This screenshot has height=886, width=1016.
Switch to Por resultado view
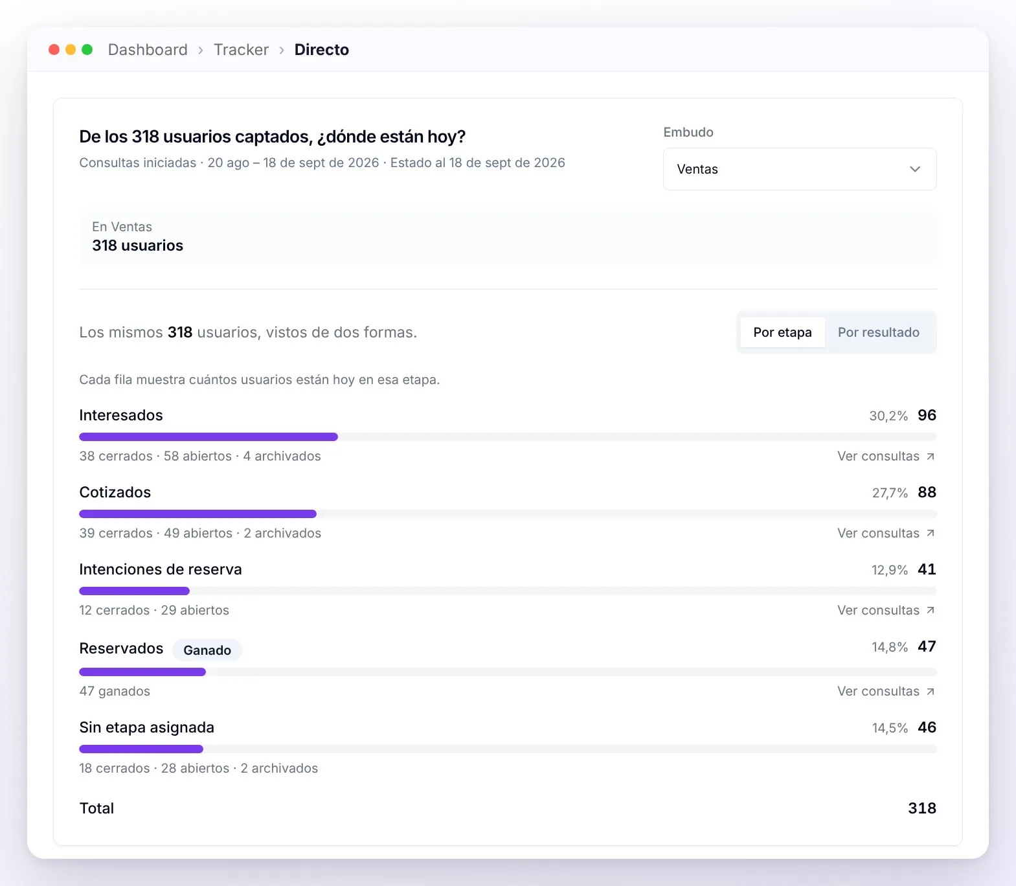879,332
